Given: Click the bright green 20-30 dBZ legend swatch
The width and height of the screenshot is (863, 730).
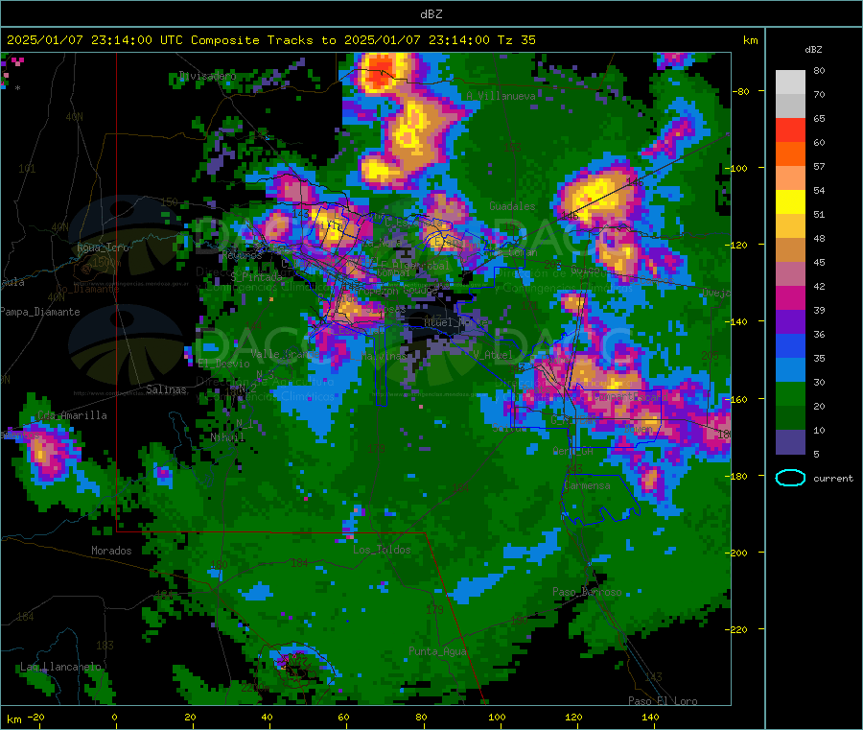Looking at the screenshot, I should coord(790,394).
